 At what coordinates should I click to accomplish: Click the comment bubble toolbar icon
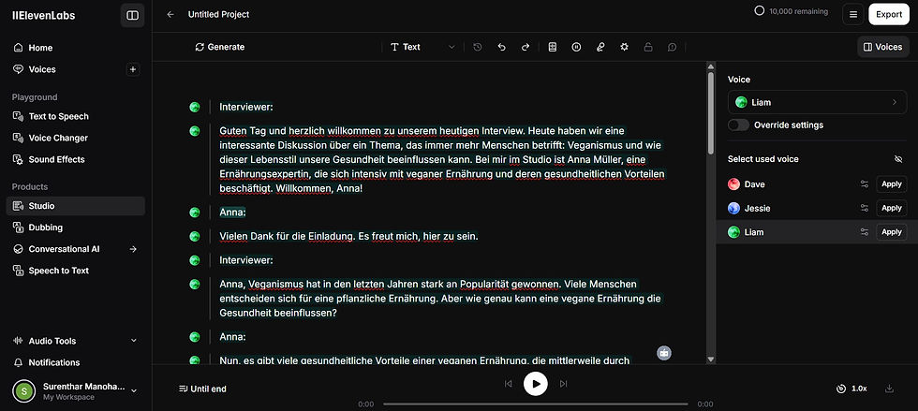tap(673, 47)
